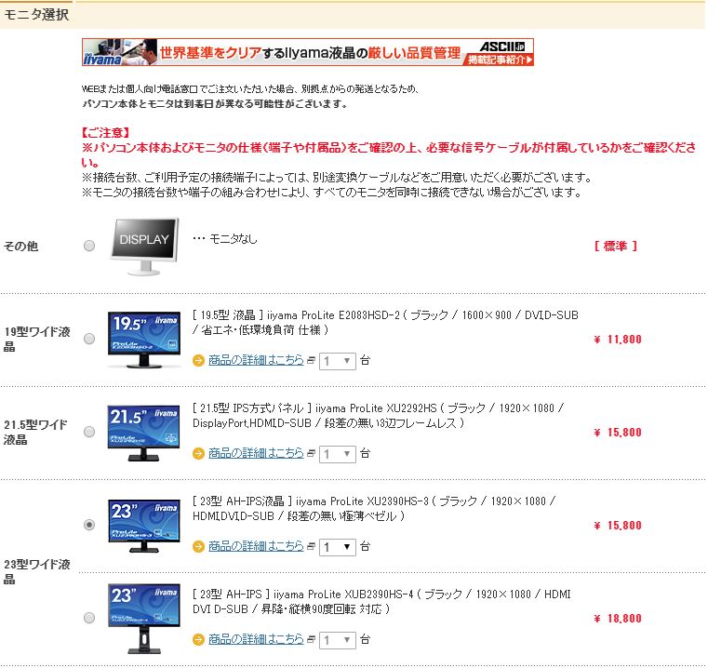721x668 pixels.
Task: Click the red '【ご注意】' notice heading
Action: (105, 133)
